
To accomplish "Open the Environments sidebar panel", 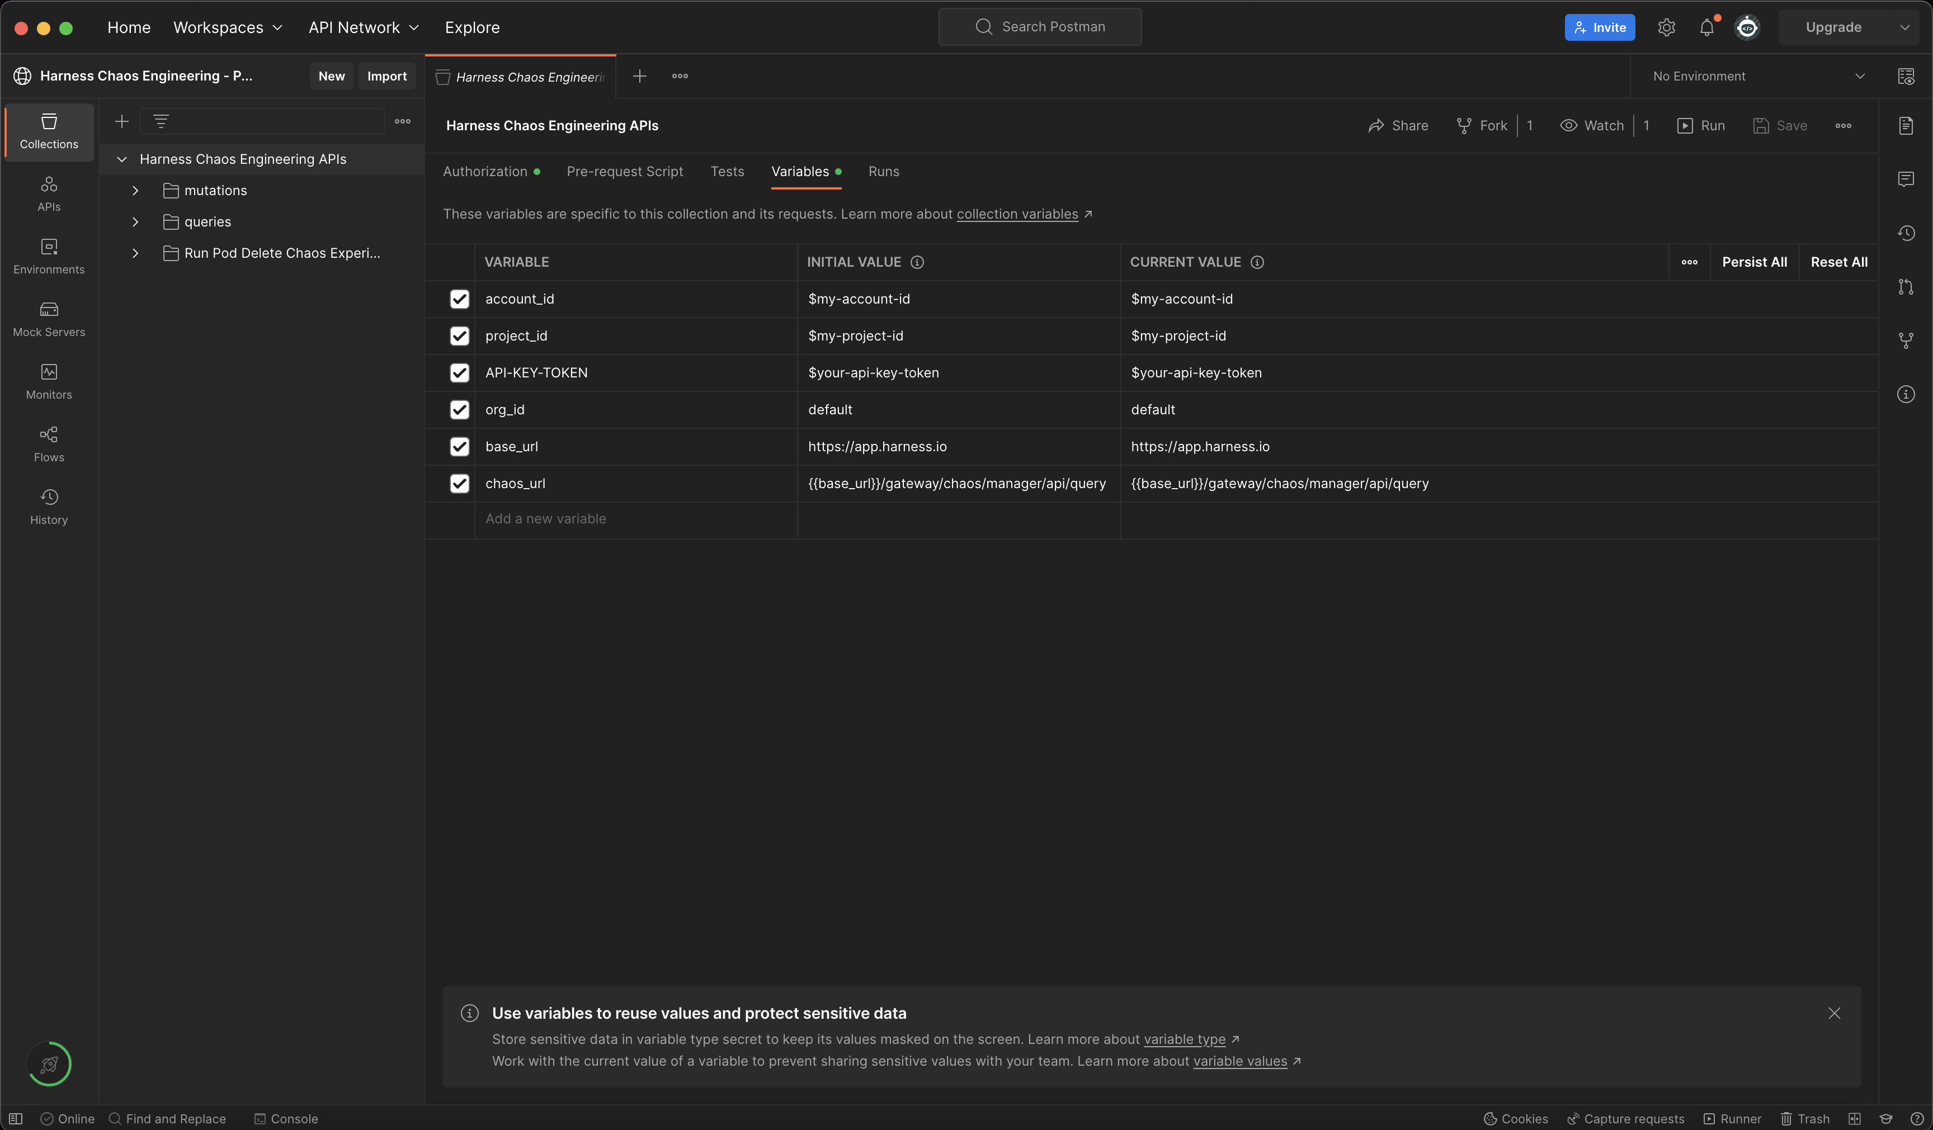I will click(x=49, y=257).
